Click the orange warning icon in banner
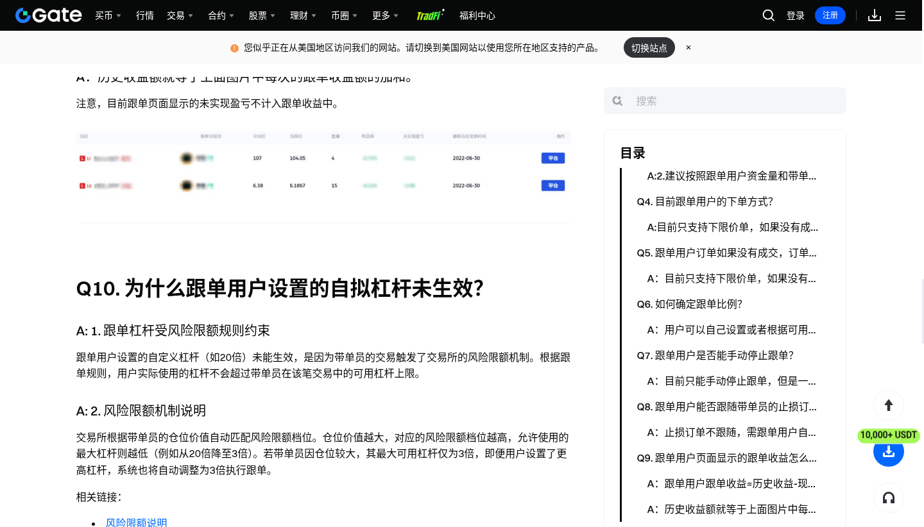 point(234,48)
